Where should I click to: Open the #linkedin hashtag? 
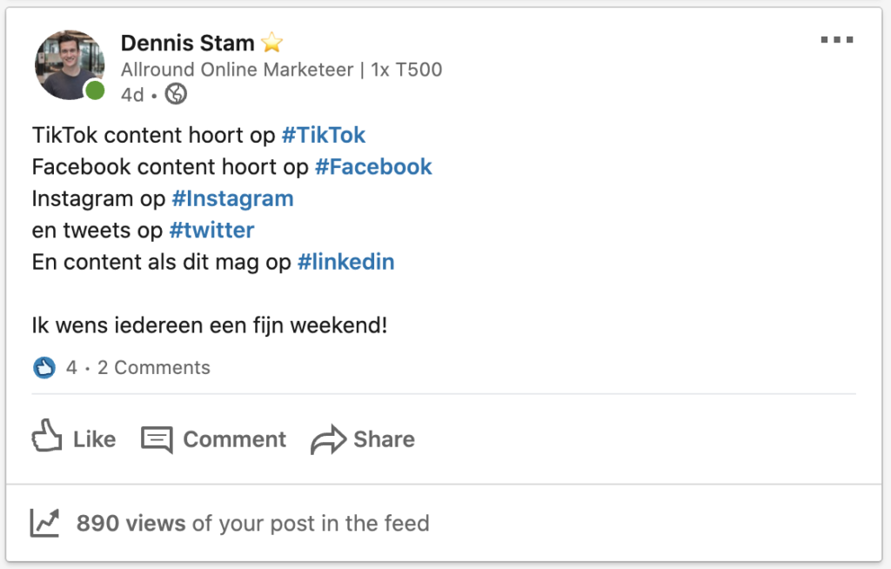(345, 262)
